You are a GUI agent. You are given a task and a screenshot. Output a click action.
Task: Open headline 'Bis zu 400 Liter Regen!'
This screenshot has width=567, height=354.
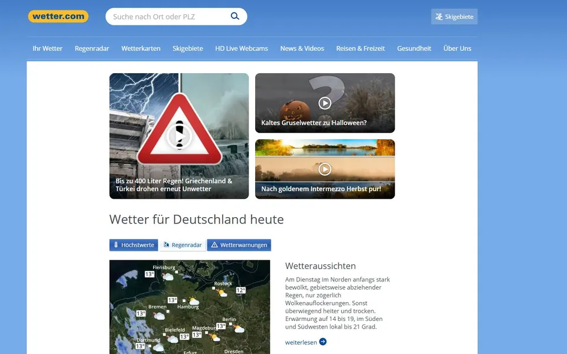(x=174, y=185)
